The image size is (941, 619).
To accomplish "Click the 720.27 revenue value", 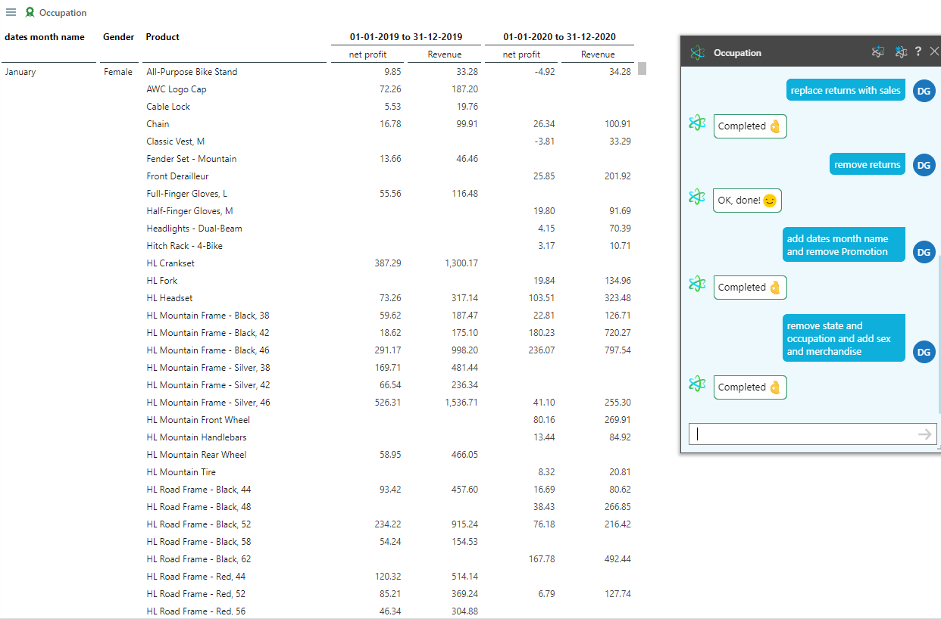I will [x=617, y=333].
